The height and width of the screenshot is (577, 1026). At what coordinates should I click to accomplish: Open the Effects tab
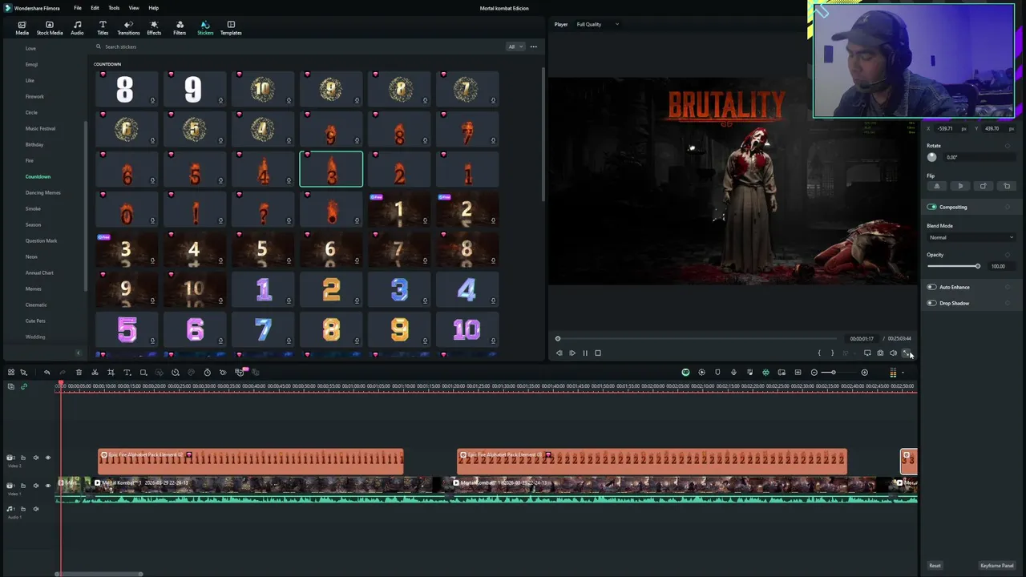154,28
